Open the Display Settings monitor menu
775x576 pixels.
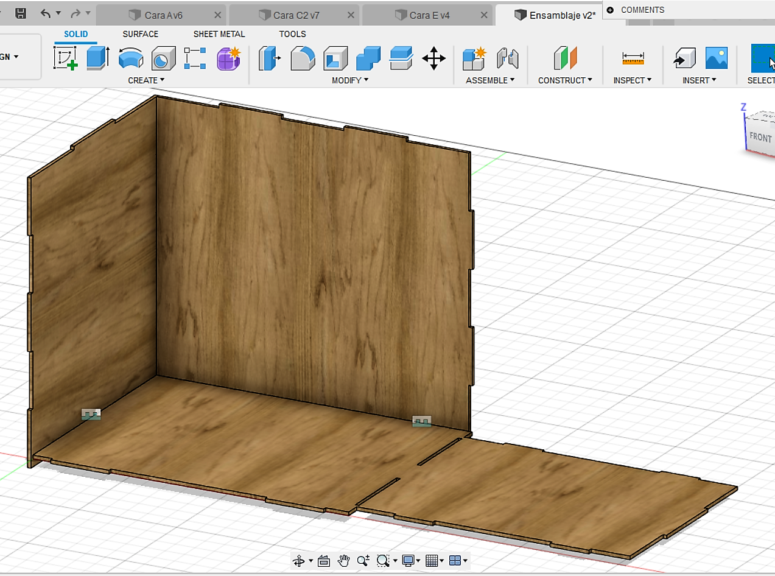coord(411,561)
